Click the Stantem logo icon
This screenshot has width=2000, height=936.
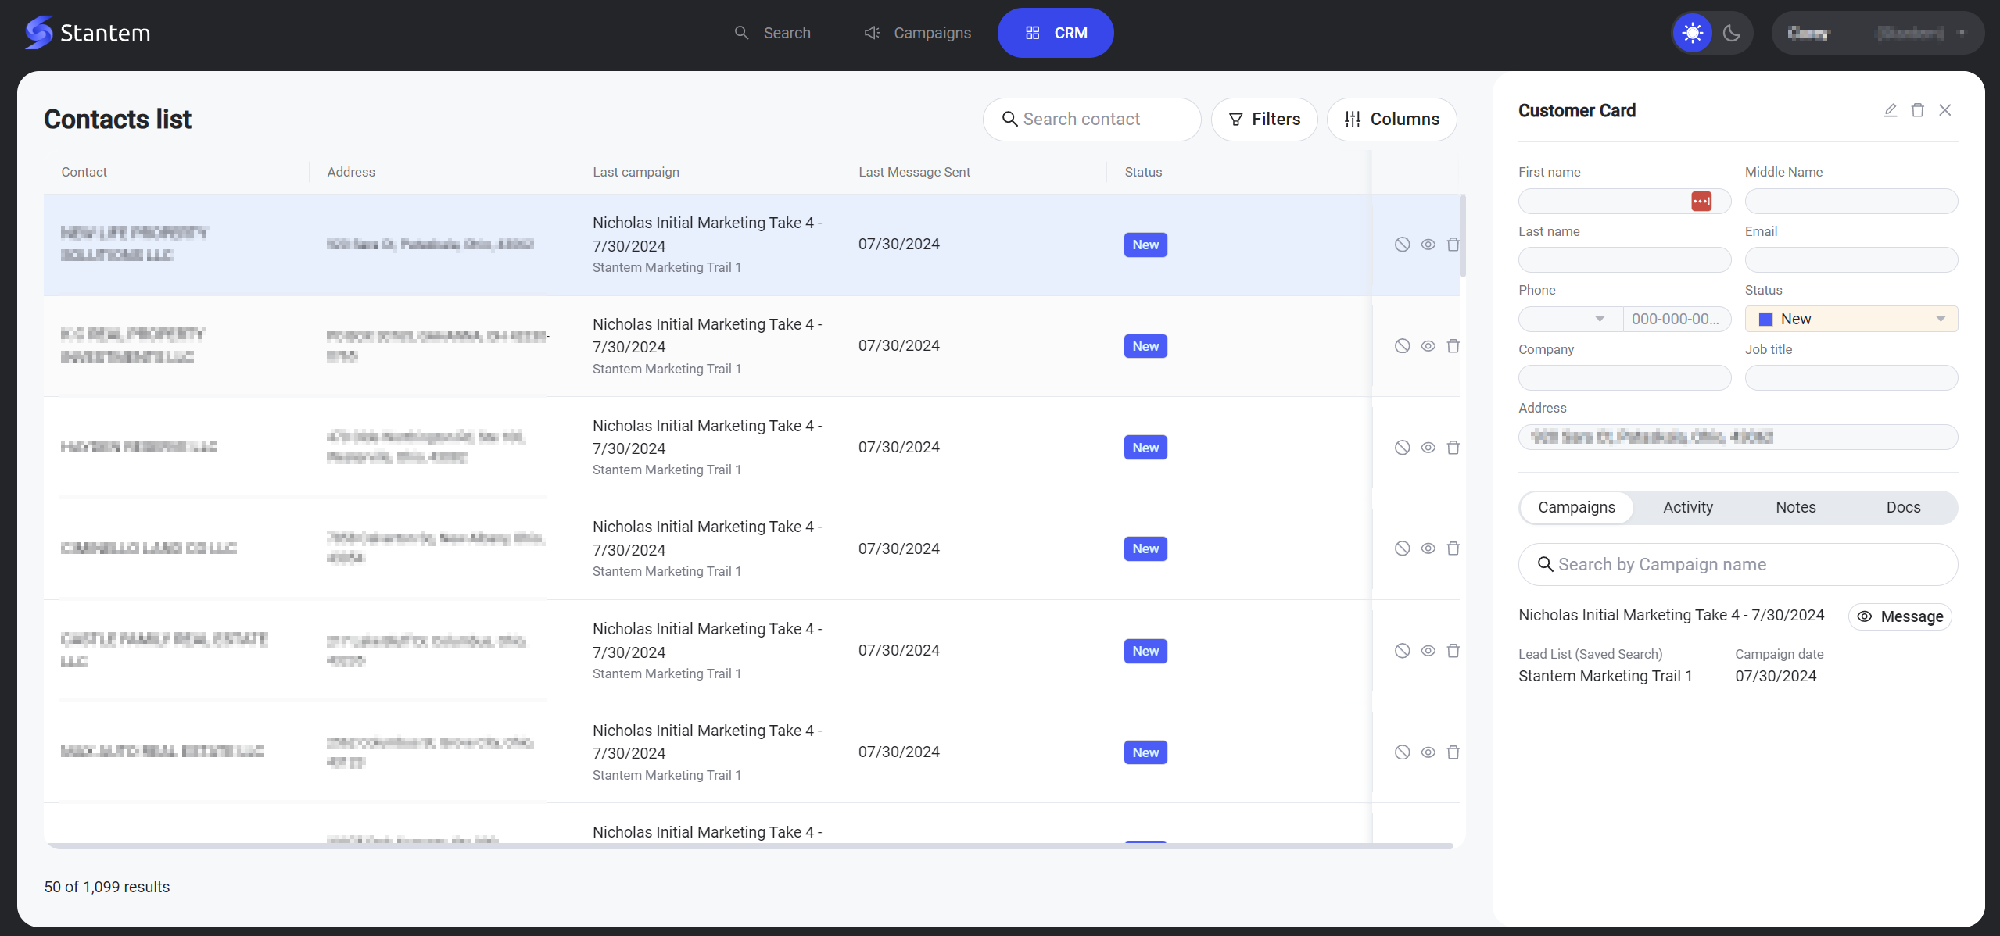[38, 33]
